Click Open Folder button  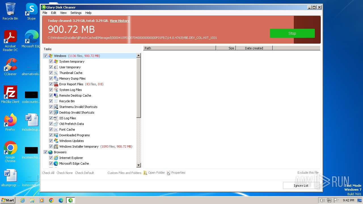point(154,173)
